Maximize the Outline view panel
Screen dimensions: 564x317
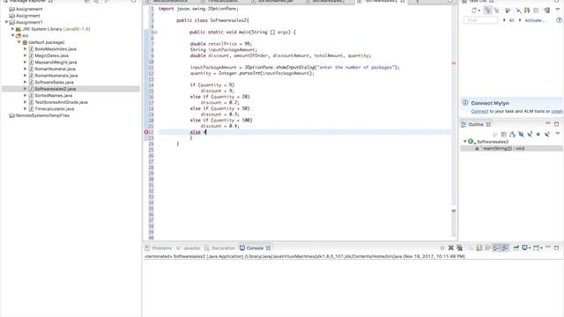click(x=556, y=124)
